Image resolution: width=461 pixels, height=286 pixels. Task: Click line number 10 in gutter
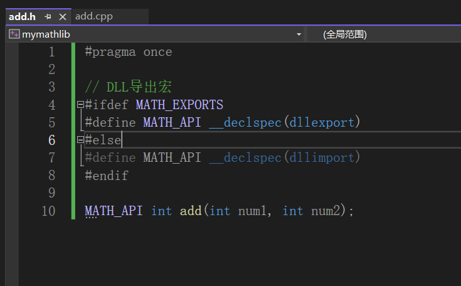(48, 211)
